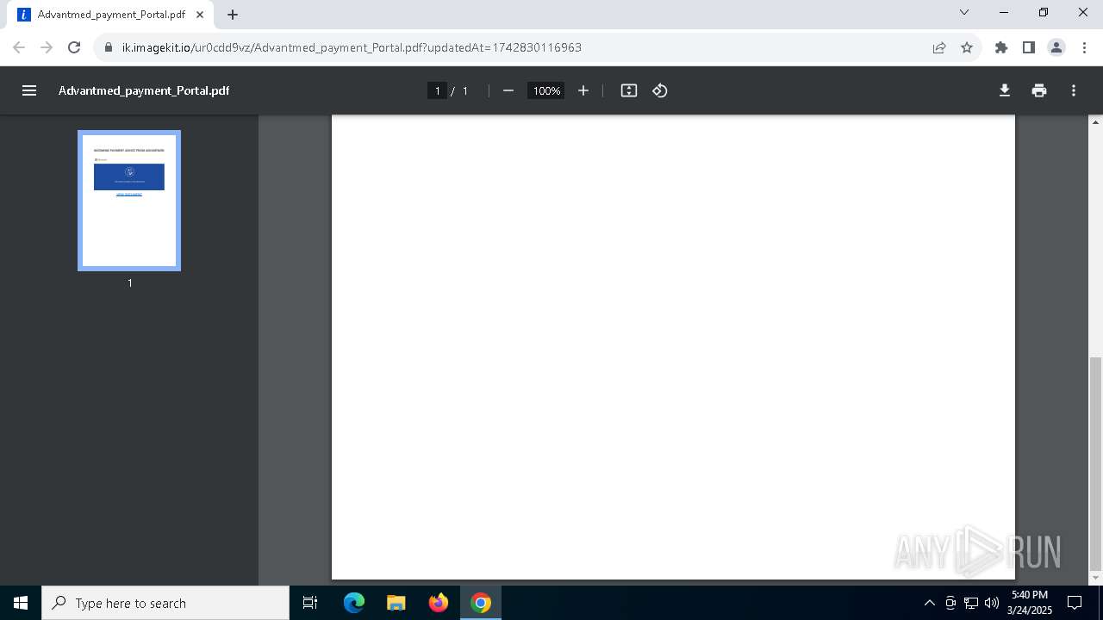The height and width of the screenshot is (620, 1103).
Task: Toggle the PDF sidebar menu icon
Action: pyautogui.click(x=29, y=90)
